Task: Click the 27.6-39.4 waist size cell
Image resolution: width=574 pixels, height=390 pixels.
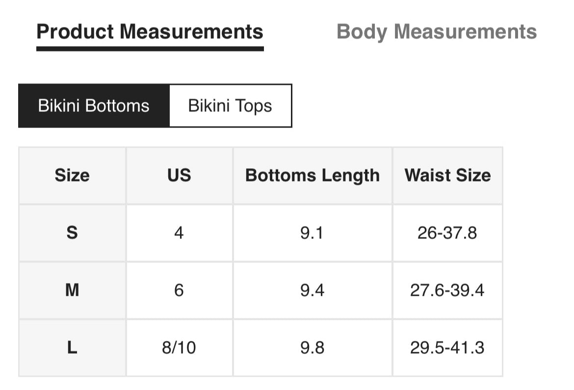Action: coord(447,290)
